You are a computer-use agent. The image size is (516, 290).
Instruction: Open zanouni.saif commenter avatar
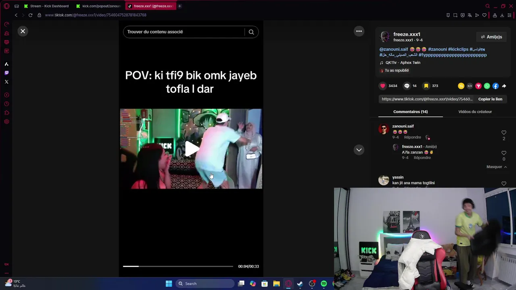click(x=384, y=129)
